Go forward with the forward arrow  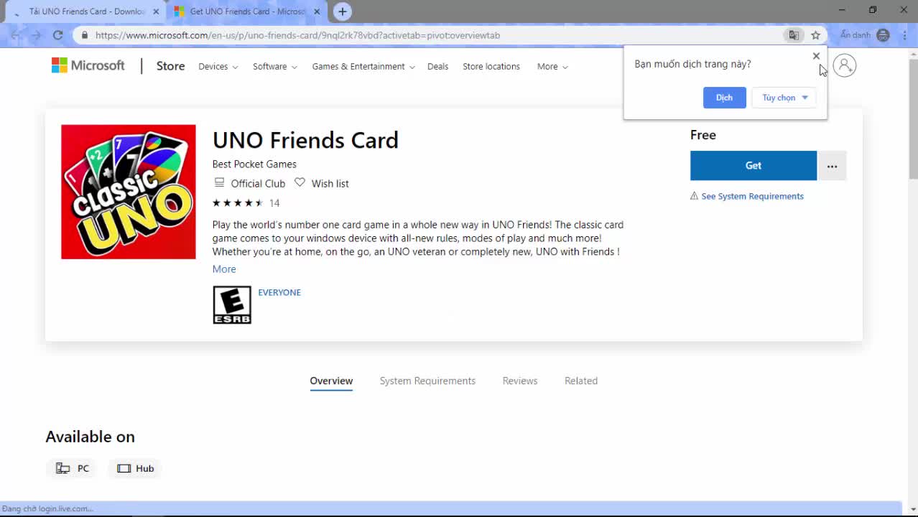36,35
